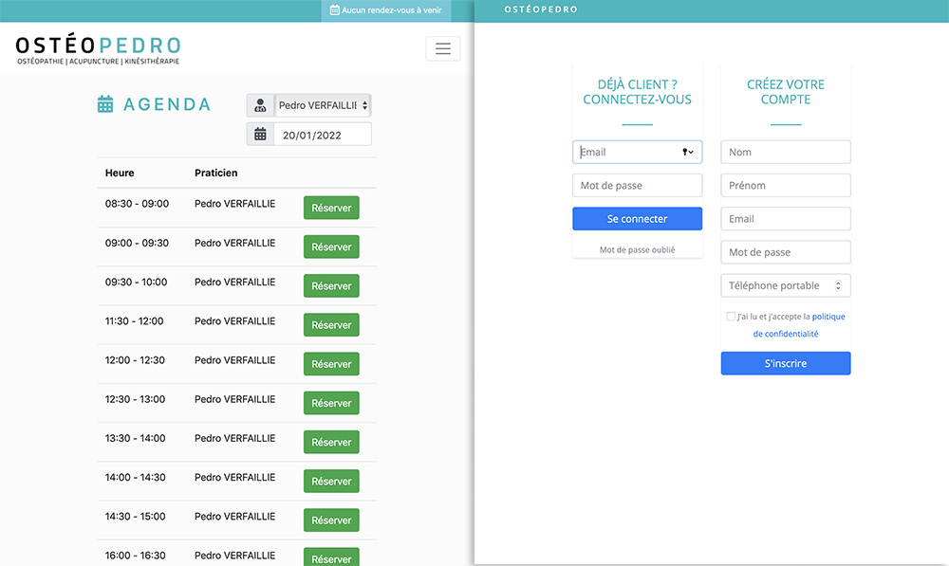Screen dimensions: 949x566
Task: Accept the privacy policy checkbox
Action: (730, 317)
